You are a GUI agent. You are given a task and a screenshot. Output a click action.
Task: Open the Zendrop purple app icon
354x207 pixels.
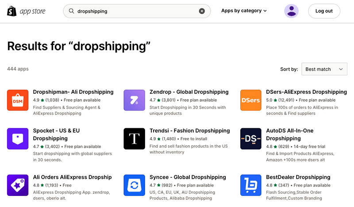click(x=135, y=100)
